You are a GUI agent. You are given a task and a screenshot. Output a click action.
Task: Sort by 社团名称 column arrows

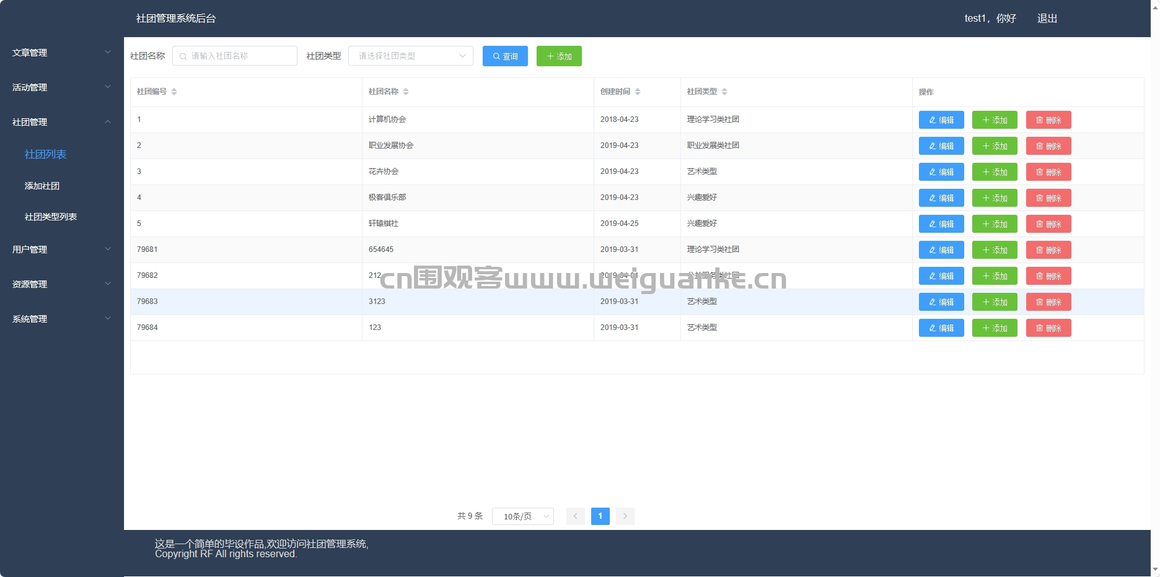pos(406,92)
